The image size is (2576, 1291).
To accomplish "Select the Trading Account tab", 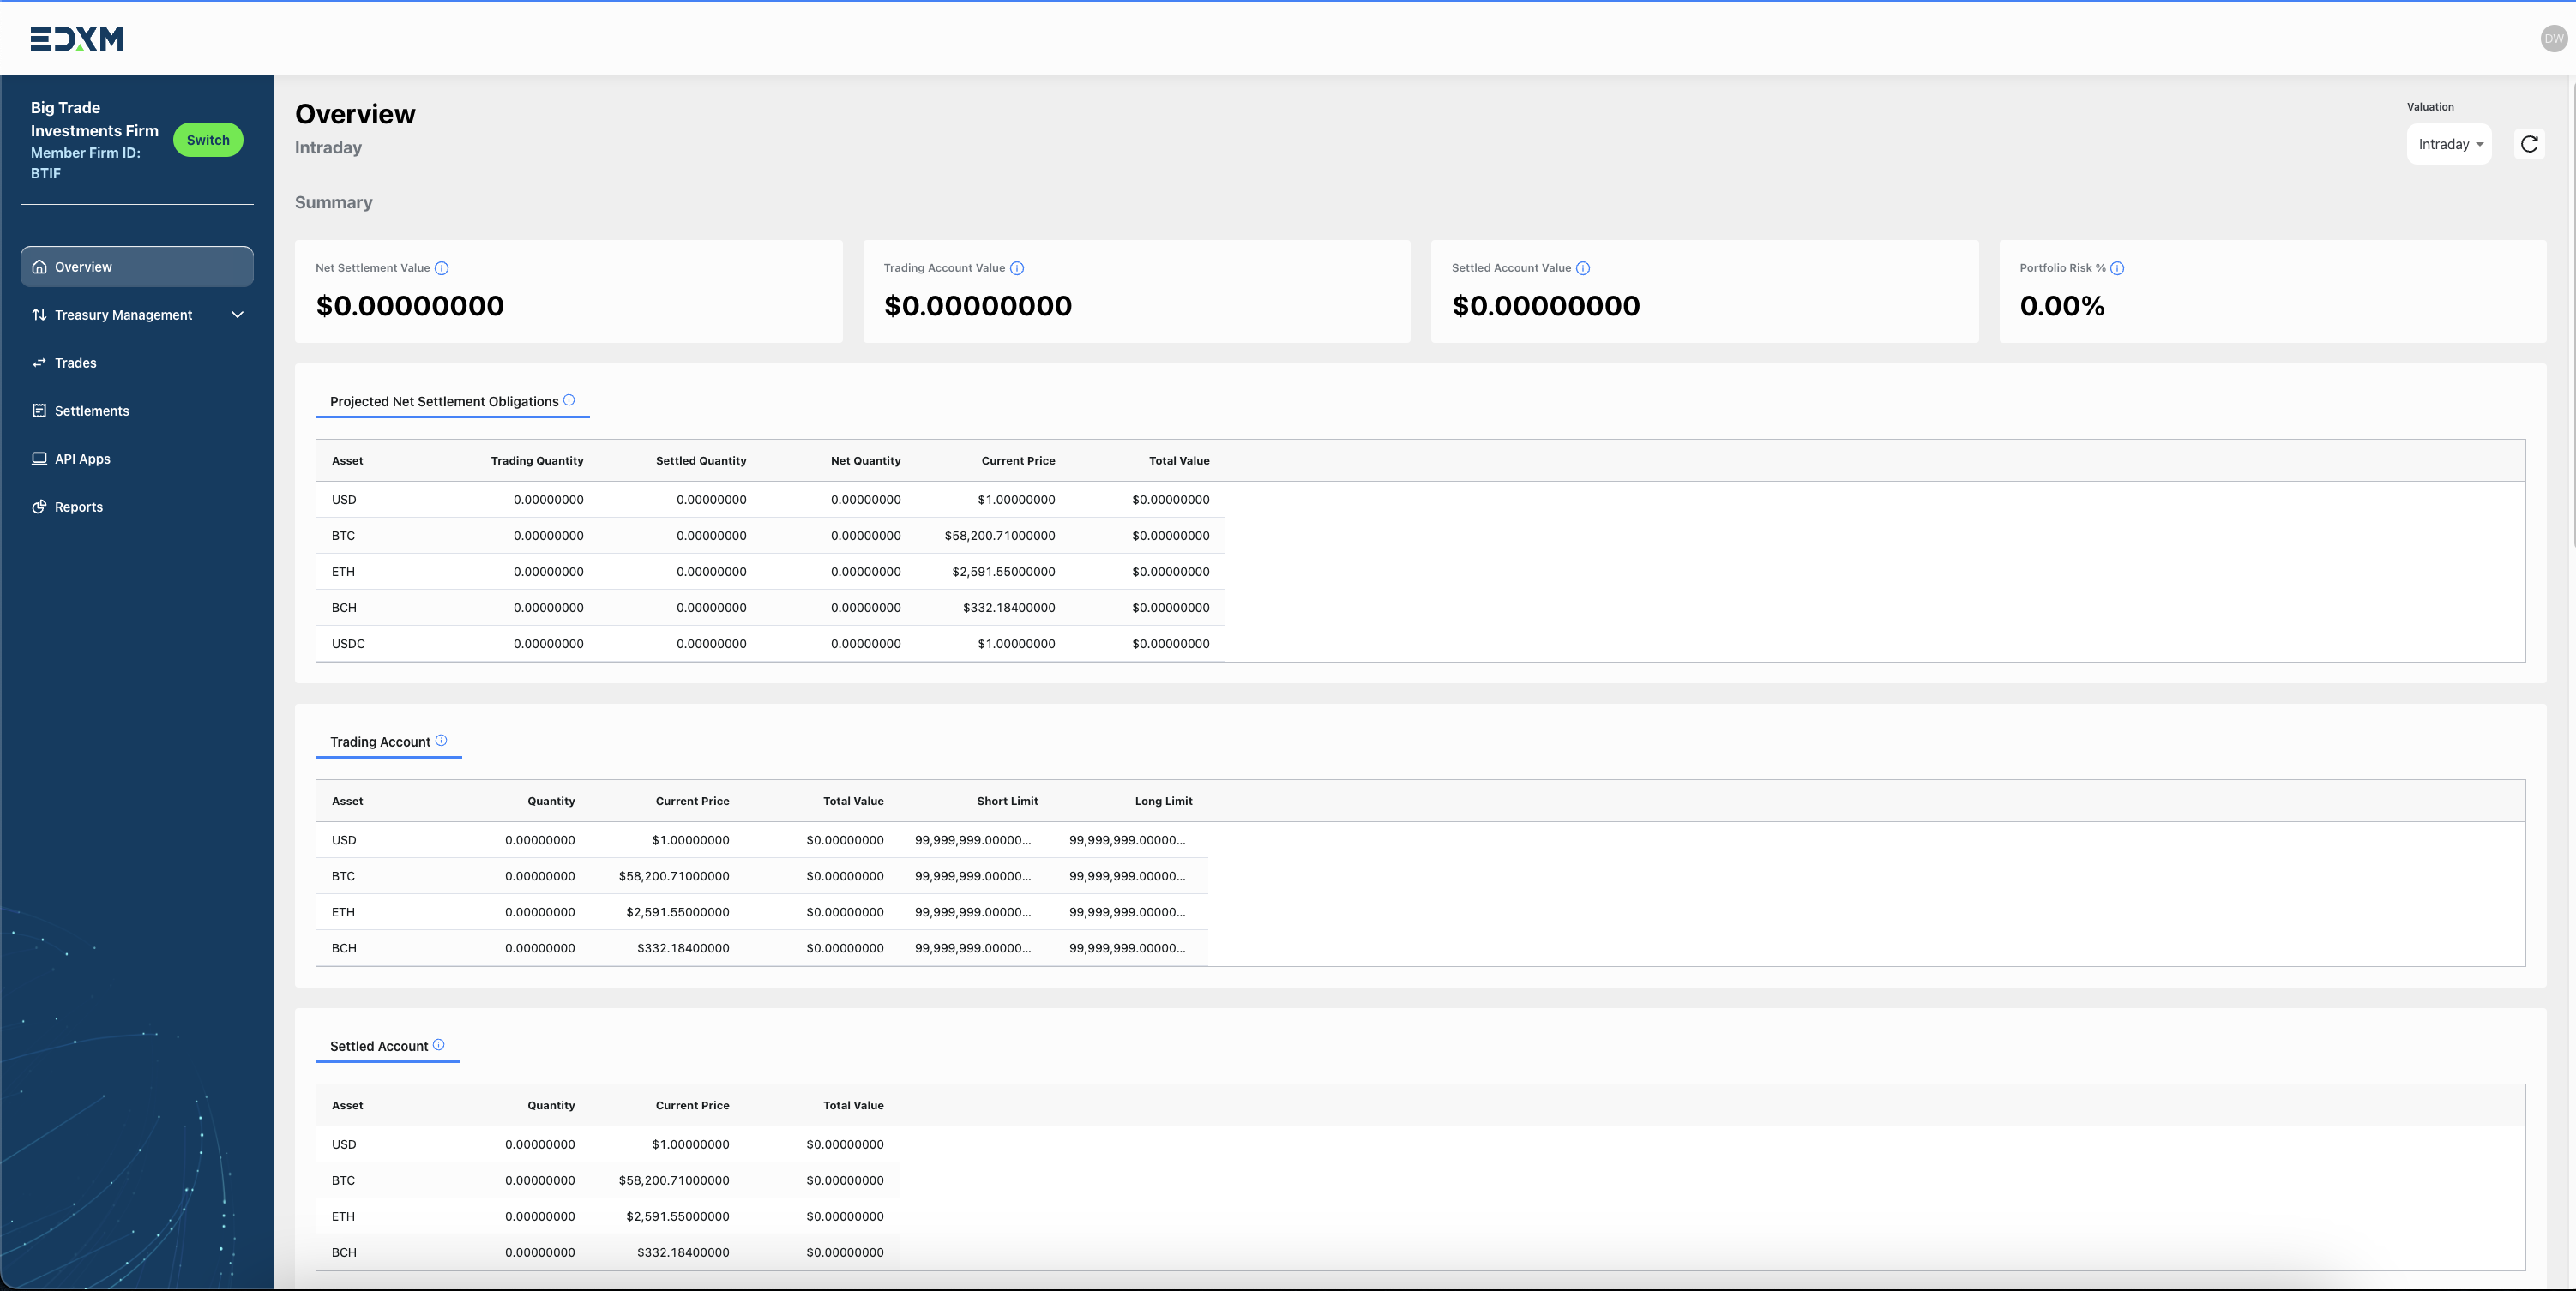I will 388,742.
